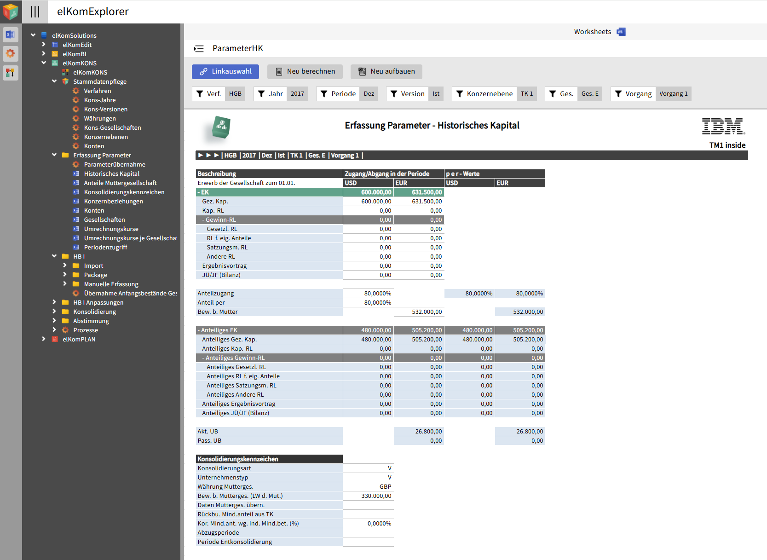This screenshot has width=767, height=560.
Task: Collapse the EK row group
Action: click(x=199, y=192)
